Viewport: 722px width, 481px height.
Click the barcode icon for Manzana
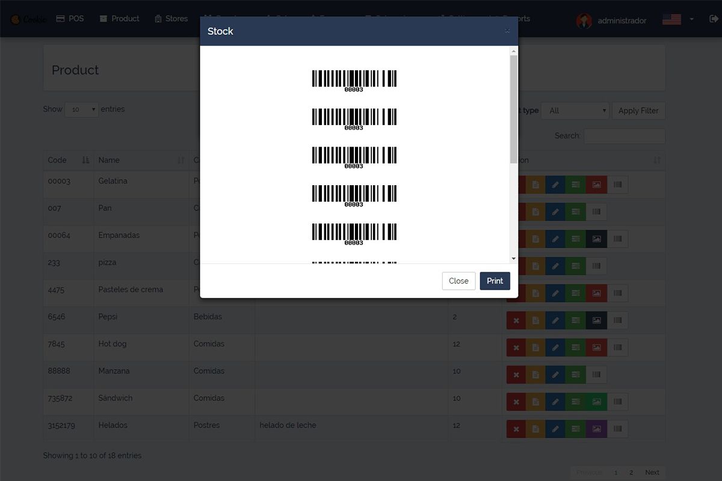tap(596, 375)
